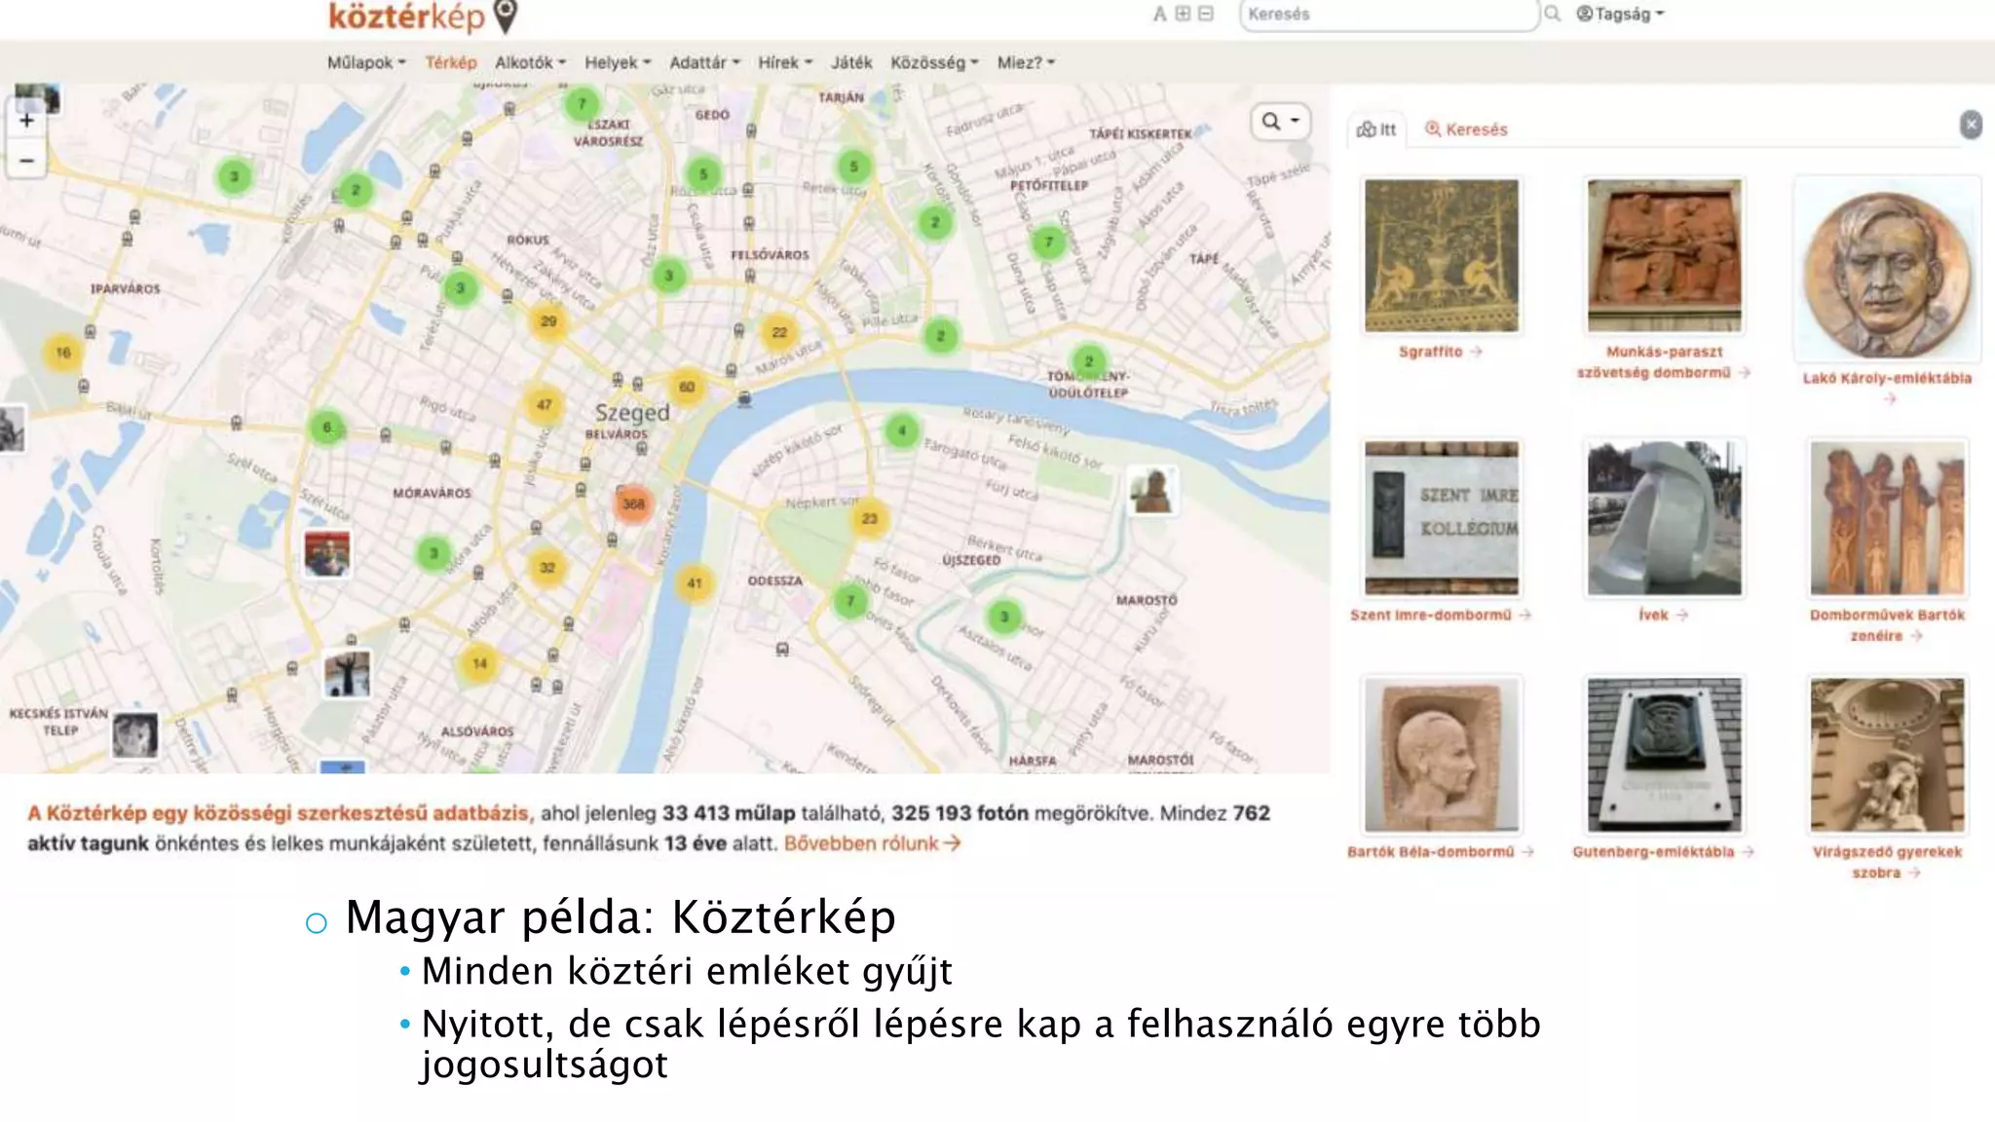Open the yellow 60 cluster marker
The height and width of the screenshot is (1122, 1995).
tap(687, 387)
